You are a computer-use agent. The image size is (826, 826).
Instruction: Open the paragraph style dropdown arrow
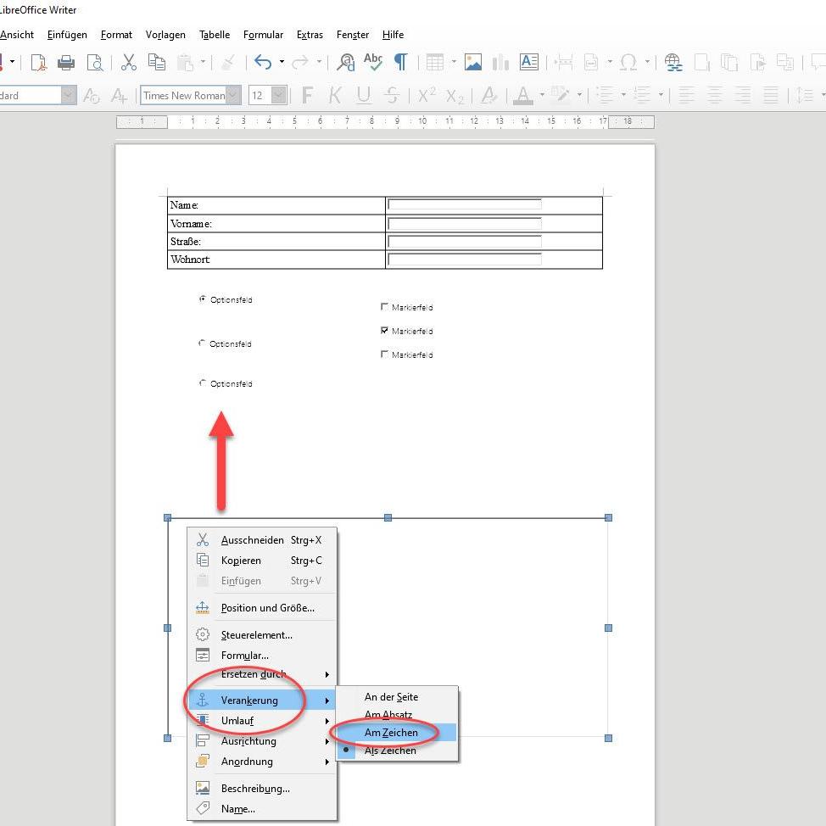69,95
